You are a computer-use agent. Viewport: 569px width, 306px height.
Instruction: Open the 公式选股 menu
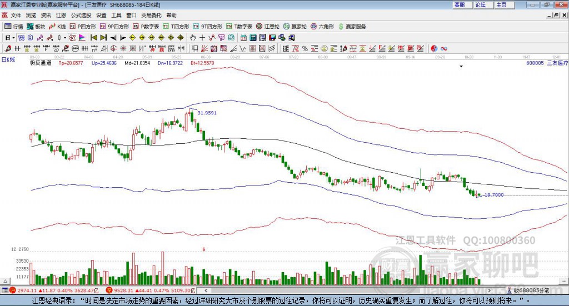click(81, 15)
